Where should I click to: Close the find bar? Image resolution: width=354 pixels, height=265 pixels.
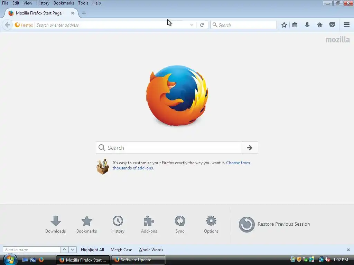[x=348, y=250]
